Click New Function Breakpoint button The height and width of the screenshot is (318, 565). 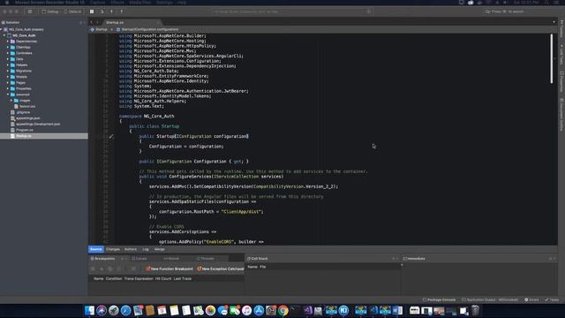(x=169, y=269)
